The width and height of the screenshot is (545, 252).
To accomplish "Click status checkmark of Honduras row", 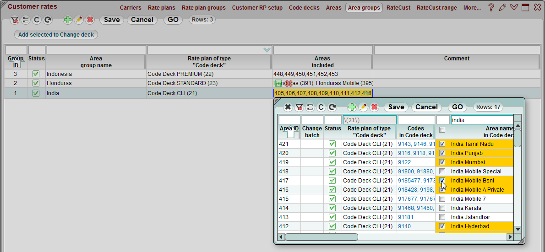I will tap(36, 83).
